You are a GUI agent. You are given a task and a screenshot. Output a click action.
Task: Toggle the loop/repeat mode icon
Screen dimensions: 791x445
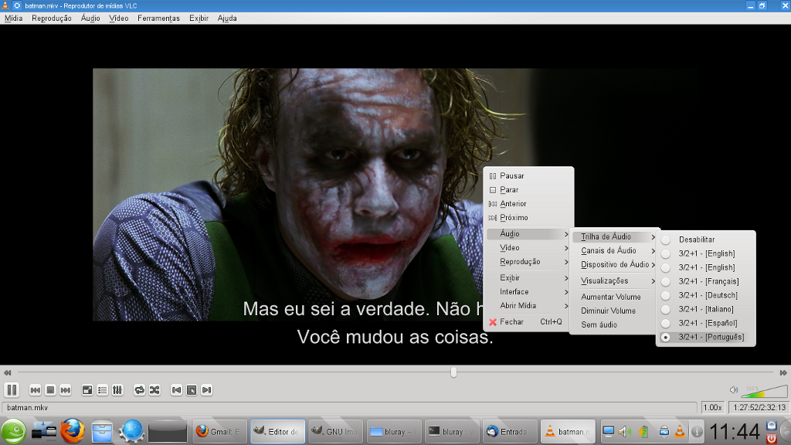tap(139, 390)
